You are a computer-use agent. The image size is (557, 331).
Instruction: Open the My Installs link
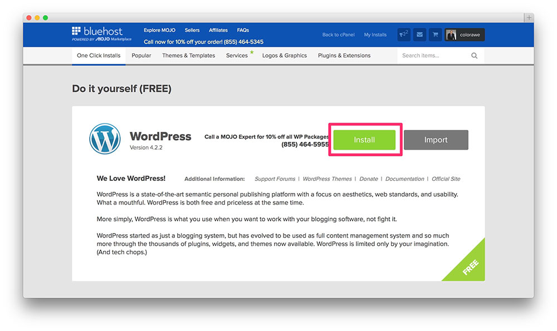375,34
